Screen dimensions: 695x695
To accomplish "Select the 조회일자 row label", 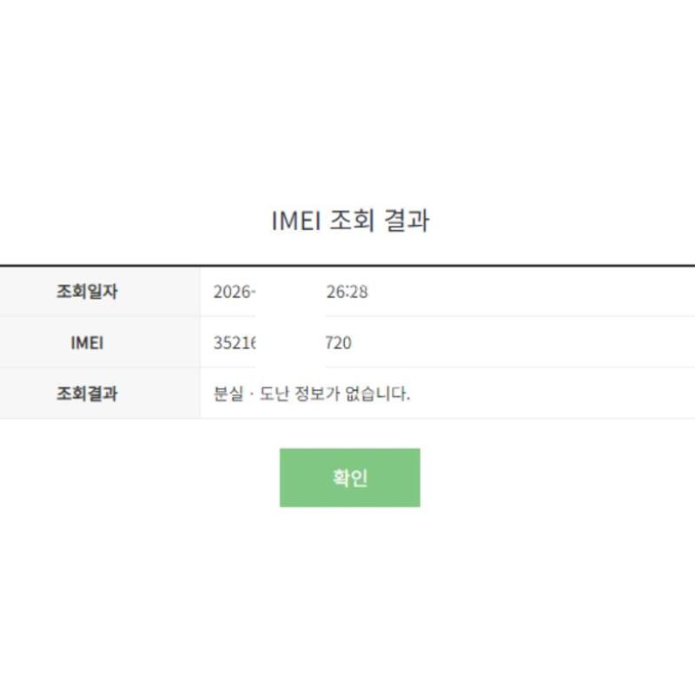I will [87, 292].
